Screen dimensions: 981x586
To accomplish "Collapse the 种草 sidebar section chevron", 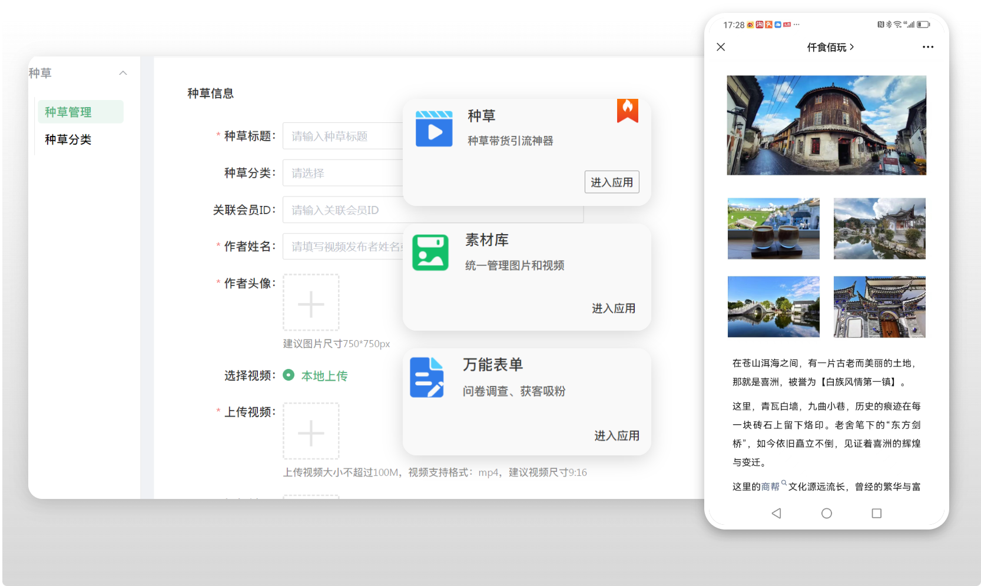I will (x=123, y=73).
